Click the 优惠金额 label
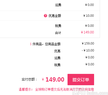Viewport: 108px width, 95px height. tap(55, 16)
